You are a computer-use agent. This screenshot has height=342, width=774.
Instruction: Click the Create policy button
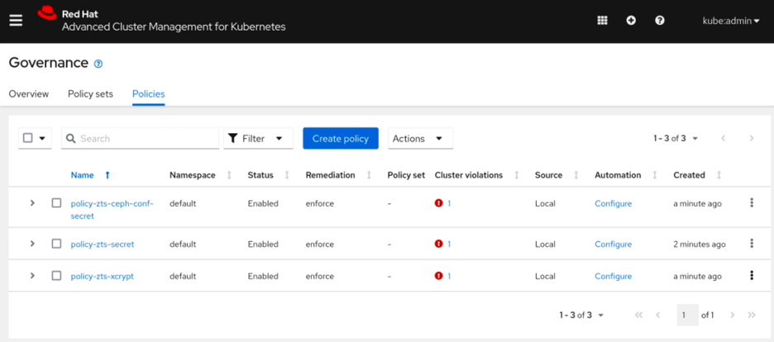[341, 139]
